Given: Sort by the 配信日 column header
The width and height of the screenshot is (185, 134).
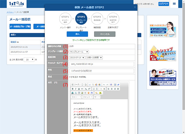Looking at the screenshot, I should pyautogui.click(x=14, y=42).
